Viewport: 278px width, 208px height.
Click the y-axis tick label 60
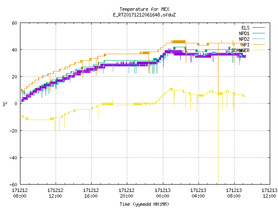pos(14,23)
